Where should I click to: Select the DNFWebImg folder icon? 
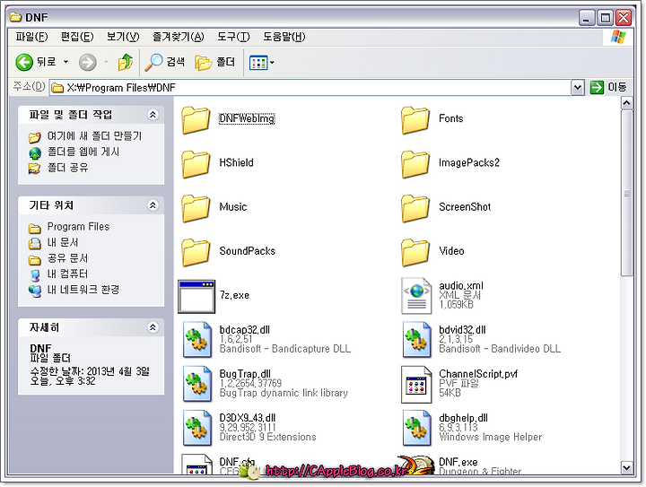point(196,120)
